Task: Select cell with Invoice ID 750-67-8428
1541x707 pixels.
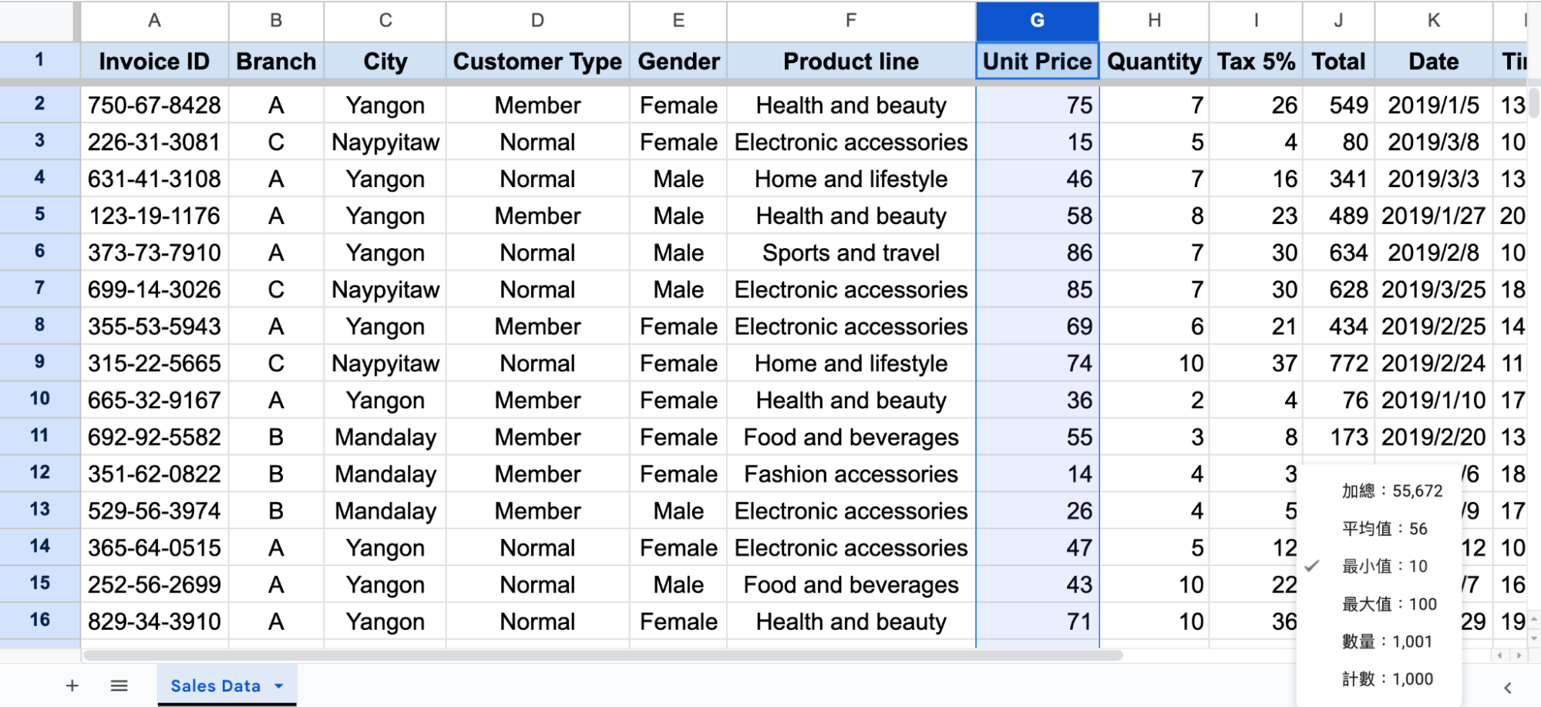Action: [x=154, y=105]
